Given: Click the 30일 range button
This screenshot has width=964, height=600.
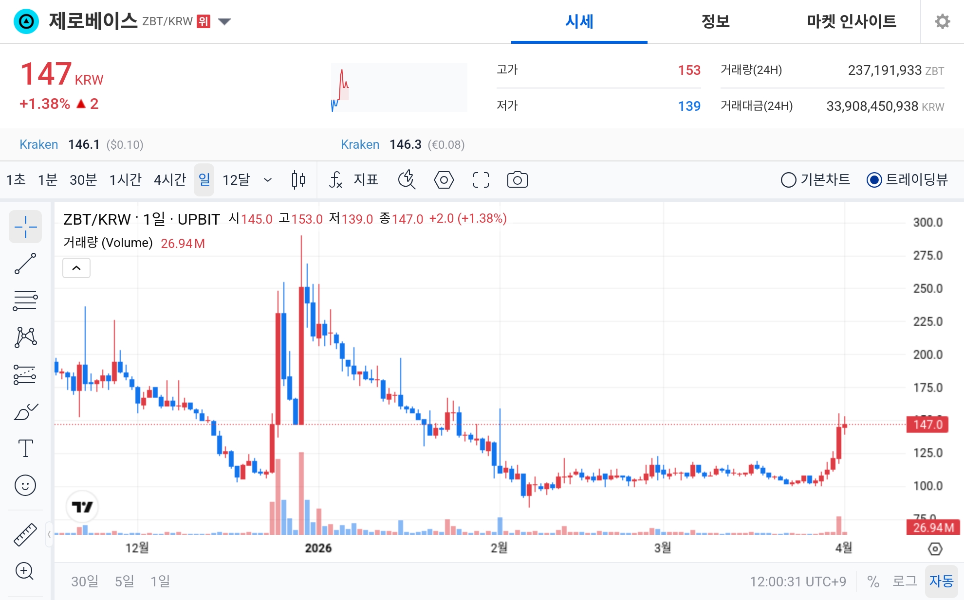Looking at the screenshot, I should coord(85,581).
